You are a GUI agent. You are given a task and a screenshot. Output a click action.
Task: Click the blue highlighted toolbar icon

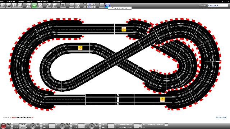point(107,6)
